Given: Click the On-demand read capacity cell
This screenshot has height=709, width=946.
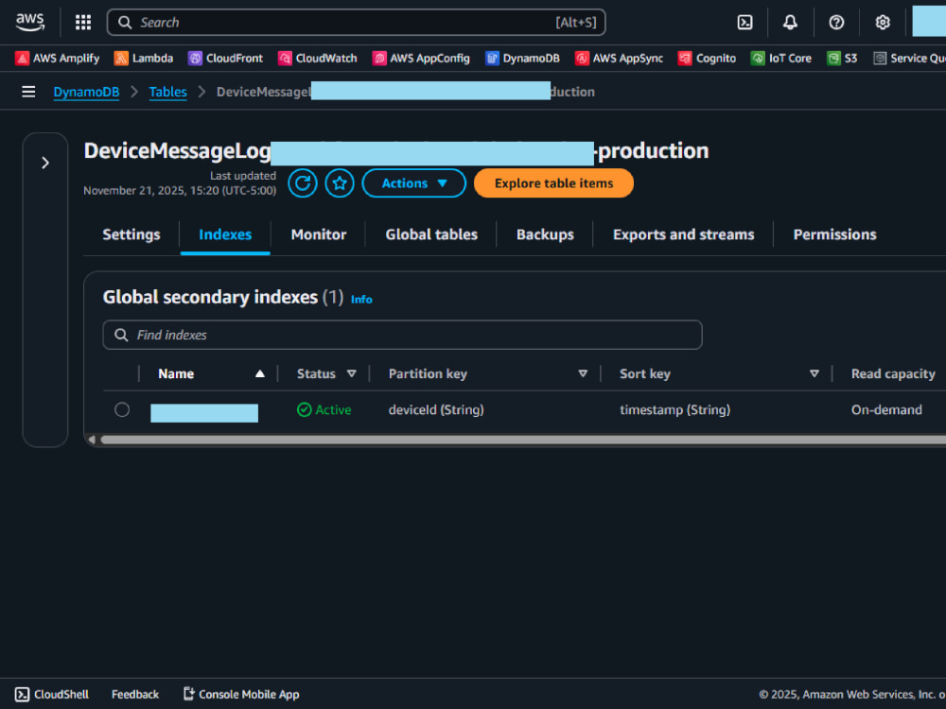Looking at the screenshot, I should point(886,410).
